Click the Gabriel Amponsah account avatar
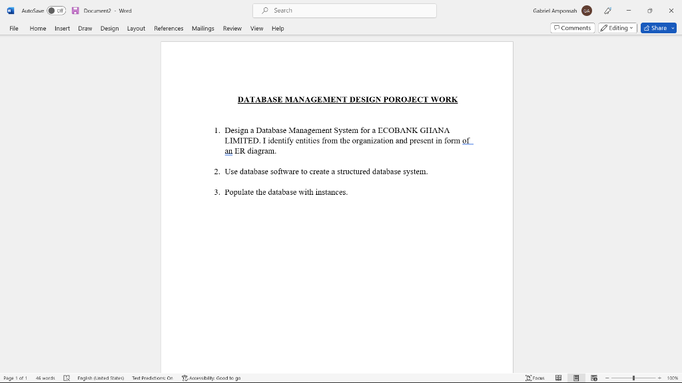The image size is (682, 383). click(x=587, y=10)
